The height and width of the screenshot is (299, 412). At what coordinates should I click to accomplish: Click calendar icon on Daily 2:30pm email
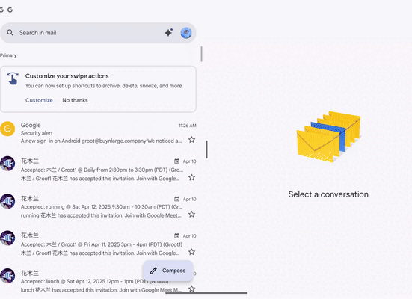point(176,161)
